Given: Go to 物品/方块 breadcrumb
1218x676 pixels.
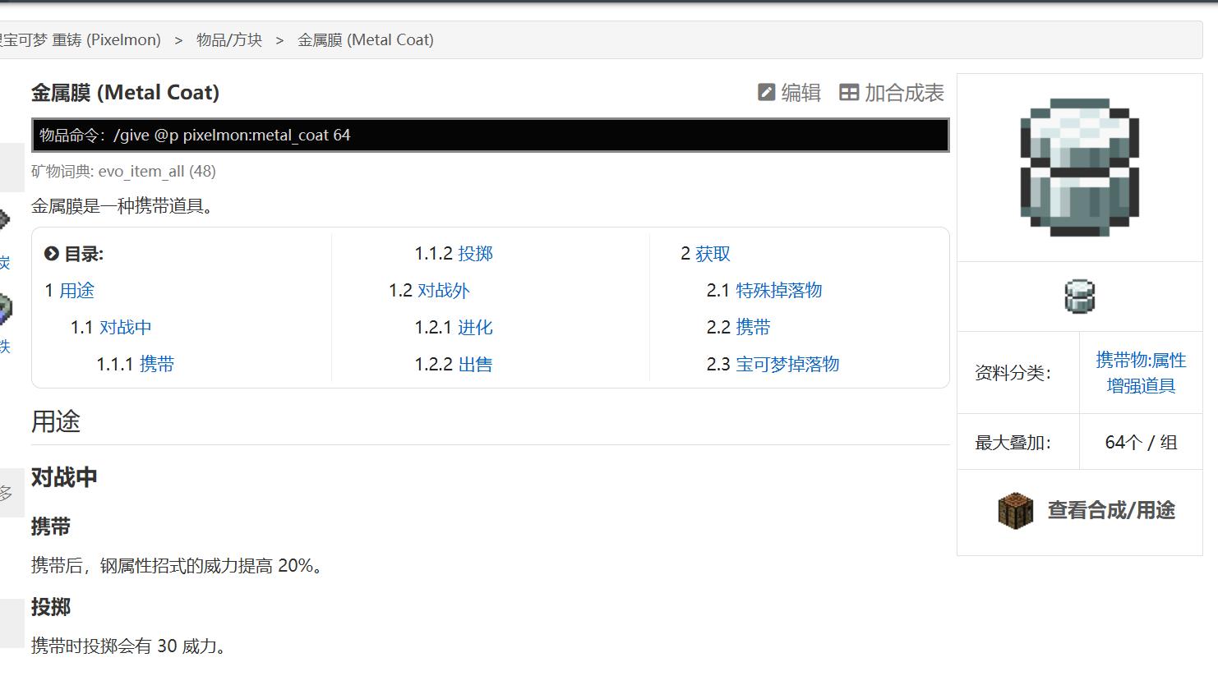Looking at the screenshot, I should click(229, 39).
